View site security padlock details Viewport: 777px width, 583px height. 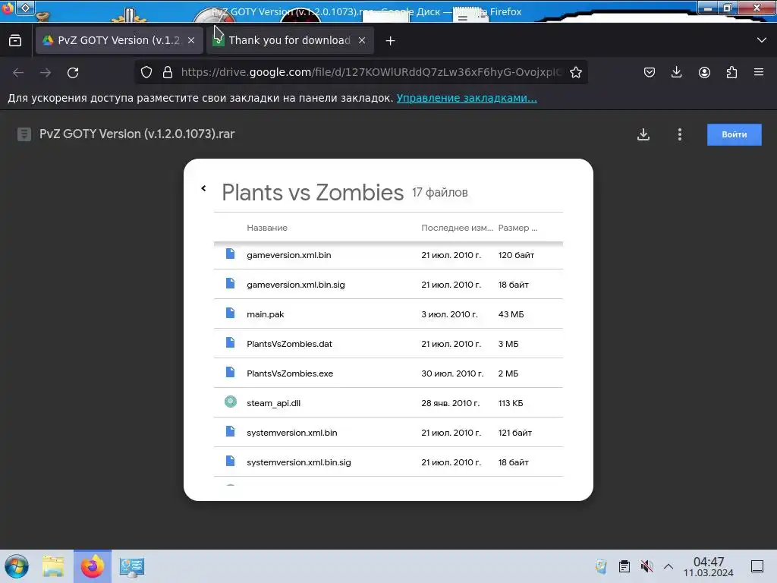168,72
